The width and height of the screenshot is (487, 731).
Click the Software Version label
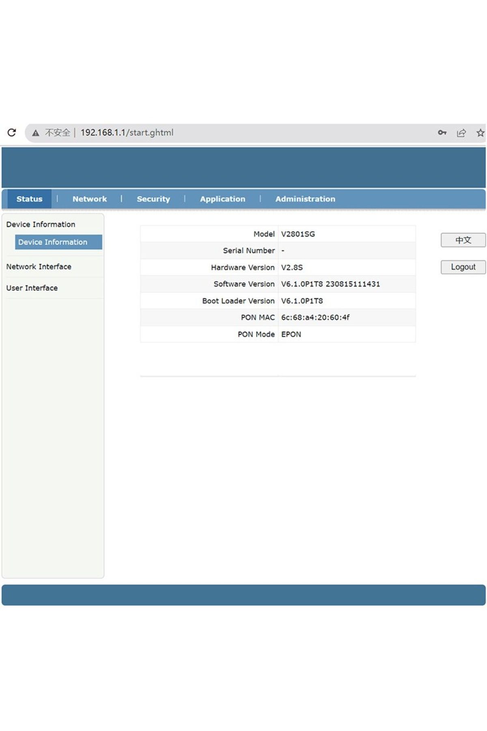[x=244, y=284]
